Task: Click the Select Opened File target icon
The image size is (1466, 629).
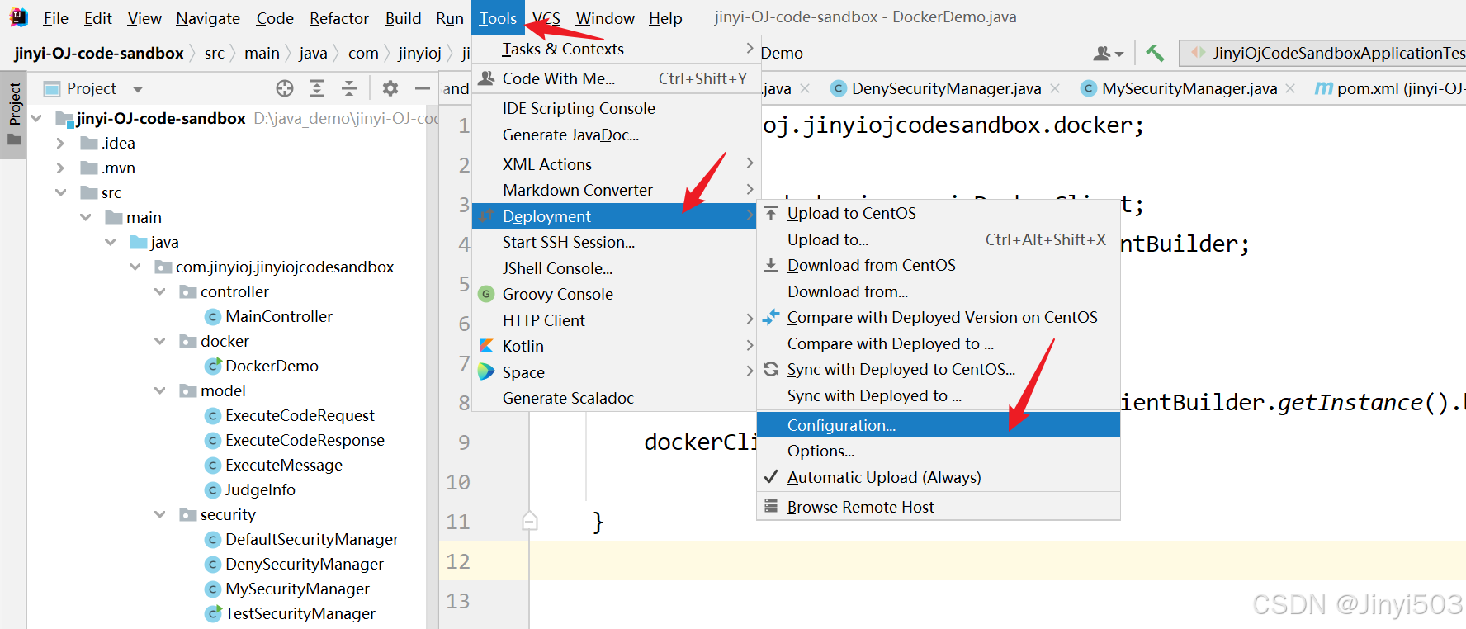Action: click(285, 88)
